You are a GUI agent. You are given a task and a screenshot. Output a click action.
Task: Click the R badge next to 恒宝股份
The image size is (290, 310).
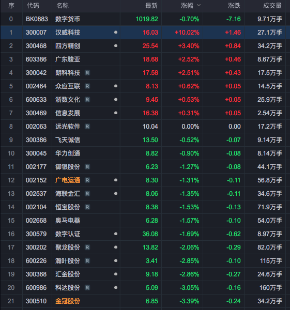tap(87, 207)
